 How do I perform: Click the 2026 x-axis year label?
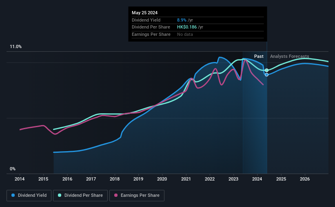point(305,179)
